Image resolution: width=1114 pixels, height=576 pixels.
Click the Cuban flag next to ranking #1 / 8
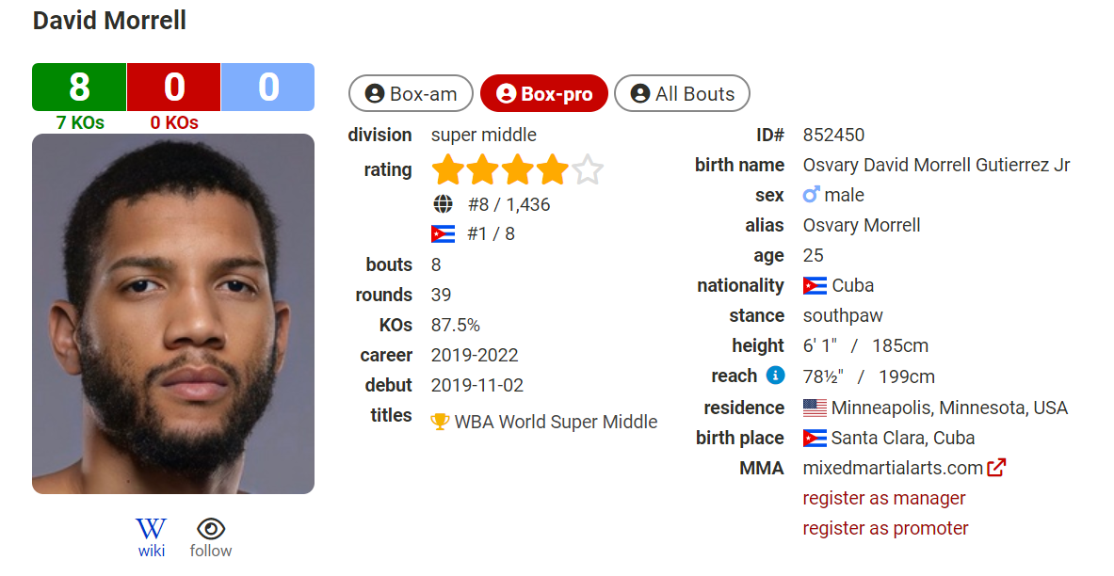point(443,233)
